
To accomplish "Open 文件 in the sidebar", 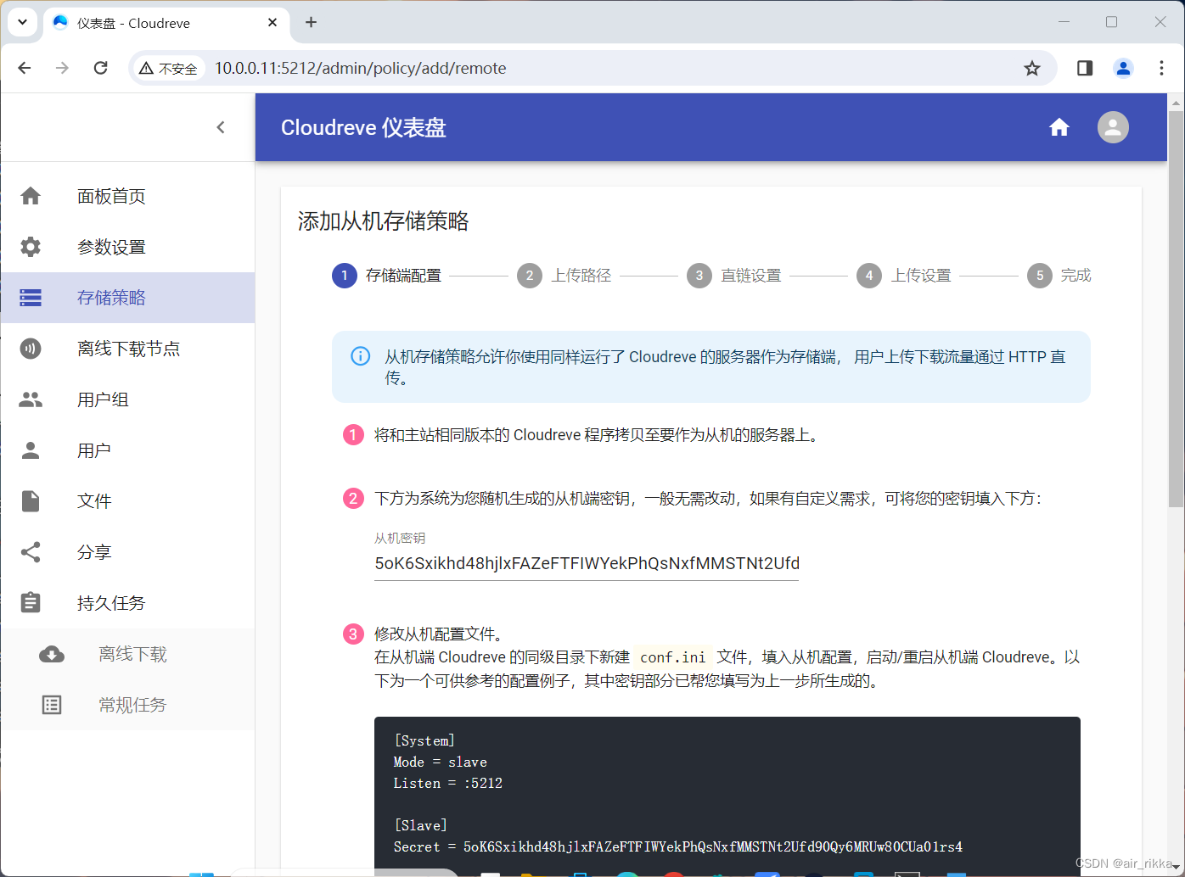I will 127,501.
